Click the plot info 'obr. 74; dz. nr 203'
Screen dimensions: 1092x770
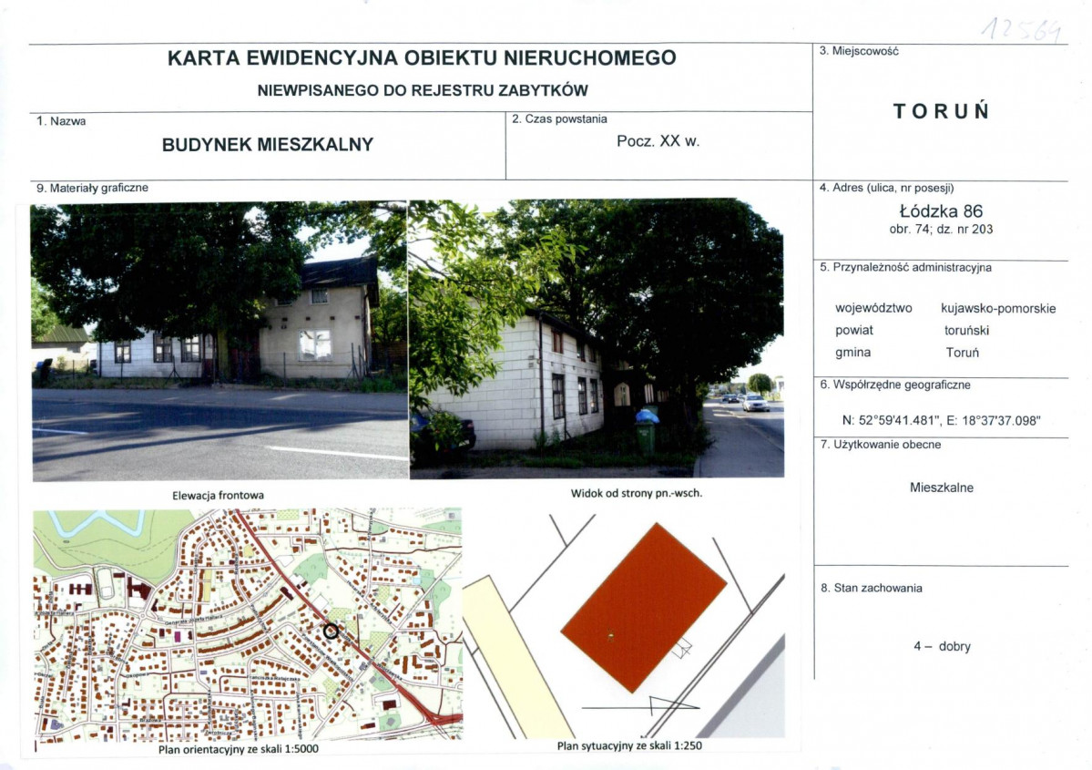[x=941, y=230]
